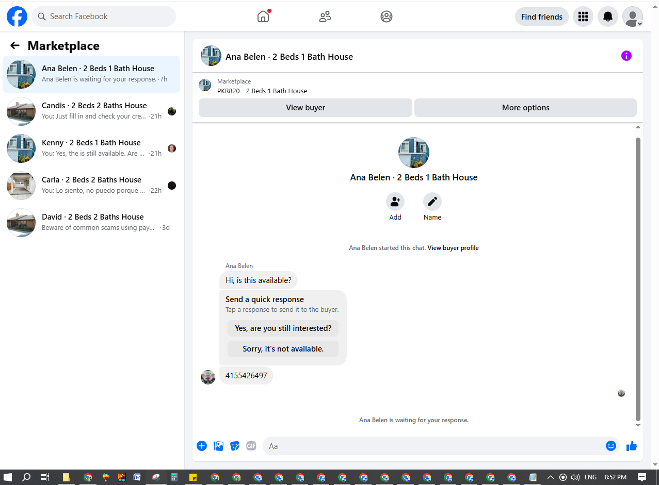Click the Name pencil icon
Image resolution: width=659 pixels, height=485 pixels.
tap(432, 202)
